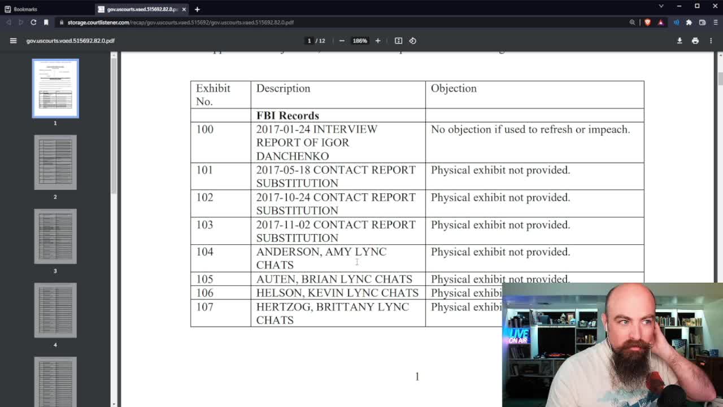723x407 pixels.
Task: Jump to page 3 thumbnail
Action: [55, 236]
